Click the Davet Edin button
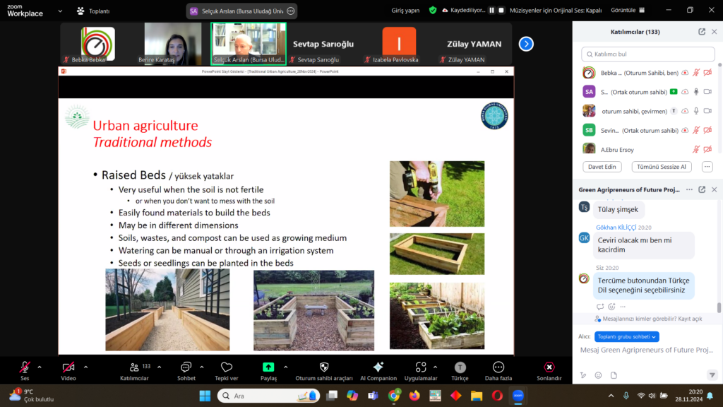 602,167
